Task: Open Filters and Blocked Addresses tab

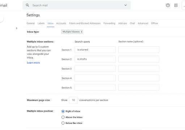Action: tap(85, 23)
